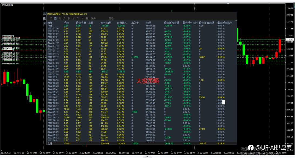Click the 最大手数 column header

[x=81, y=23]
